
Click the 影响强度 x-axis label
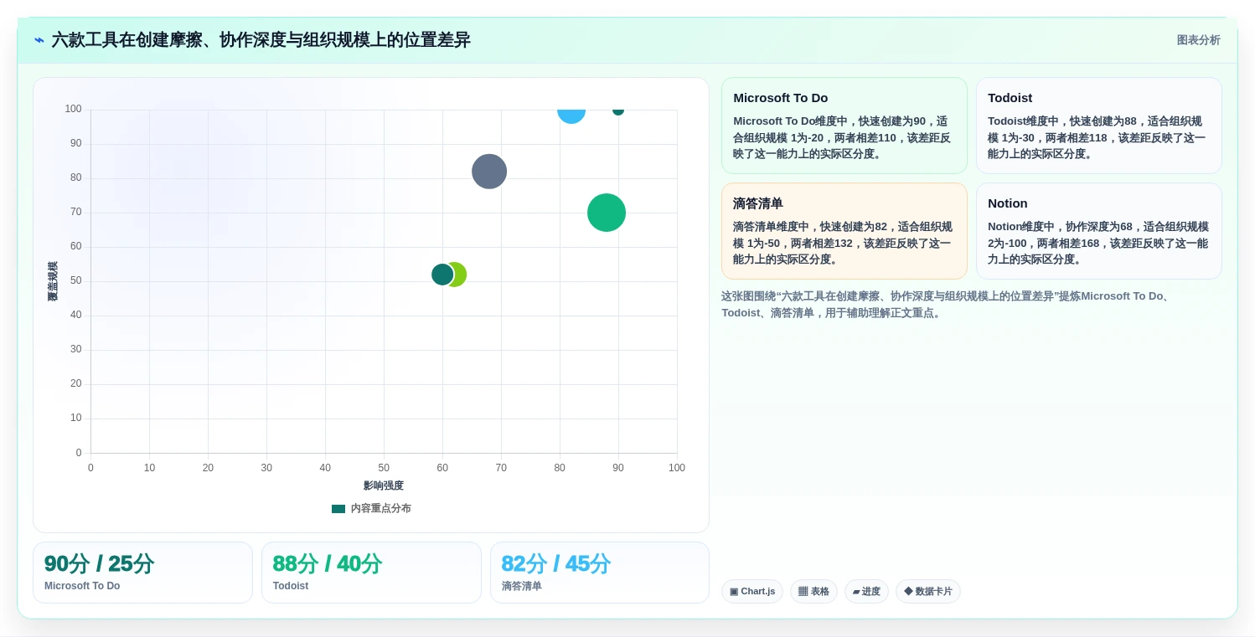[x=384, y=485]
